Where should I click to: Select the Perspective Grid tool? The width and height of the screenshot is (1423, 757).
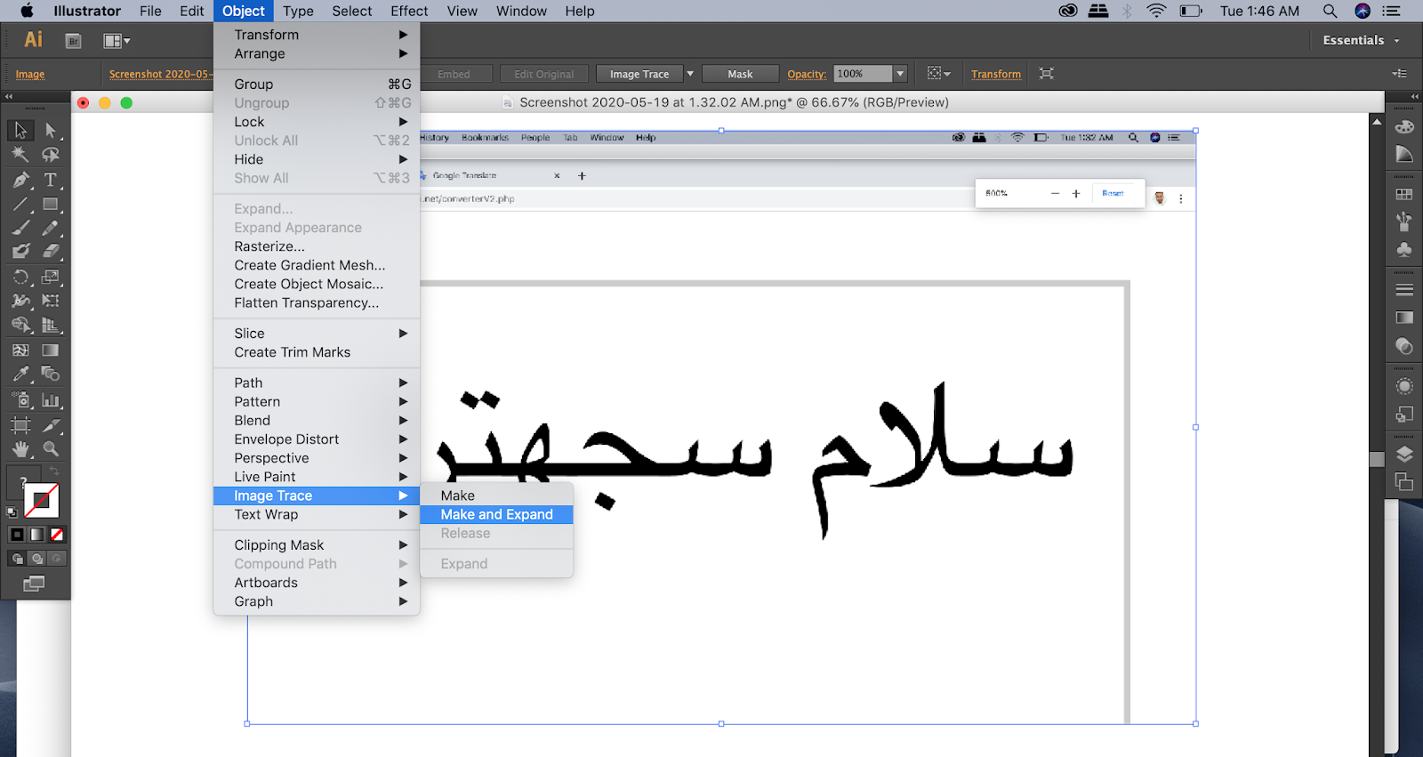(51, 326)
